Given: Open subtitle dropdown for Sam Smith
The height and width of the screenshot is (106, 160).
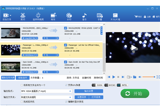Looking at the screenshot, I should [58, 72].
